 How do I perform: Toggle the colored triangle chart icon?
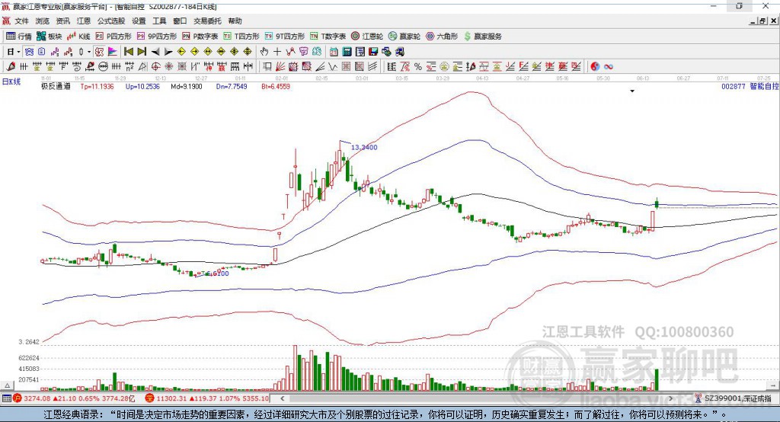[113, 52]
